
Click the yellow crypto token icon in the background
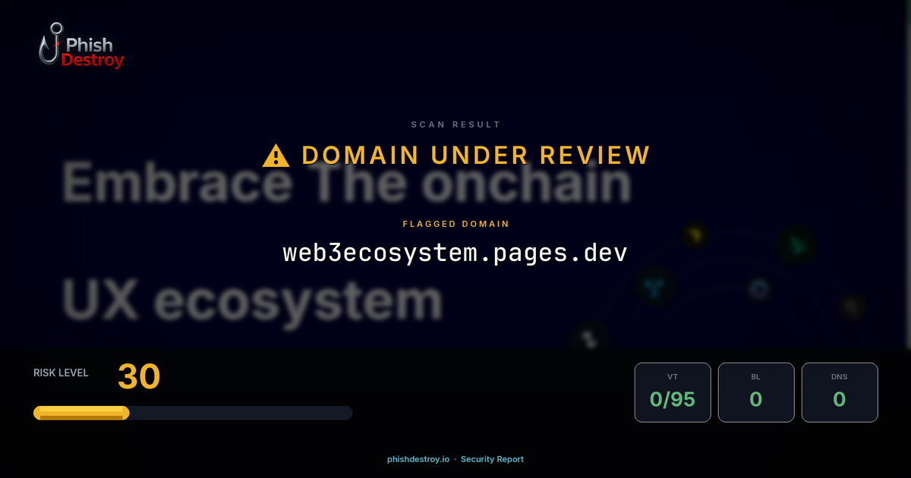coord(693,234)
